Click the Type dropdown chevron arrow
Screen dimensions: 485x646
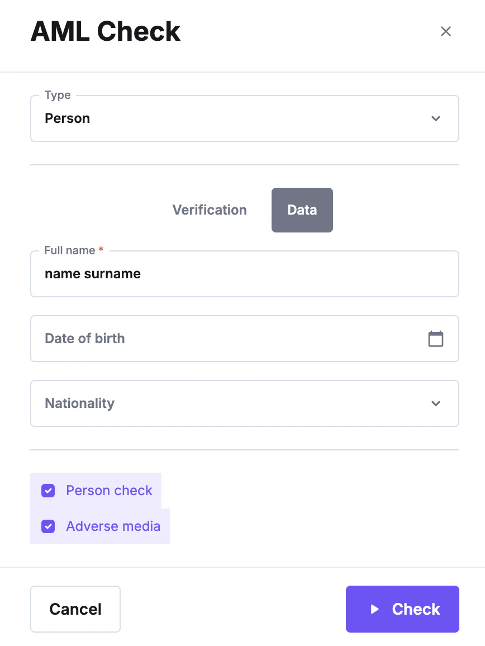pos(436,118)
